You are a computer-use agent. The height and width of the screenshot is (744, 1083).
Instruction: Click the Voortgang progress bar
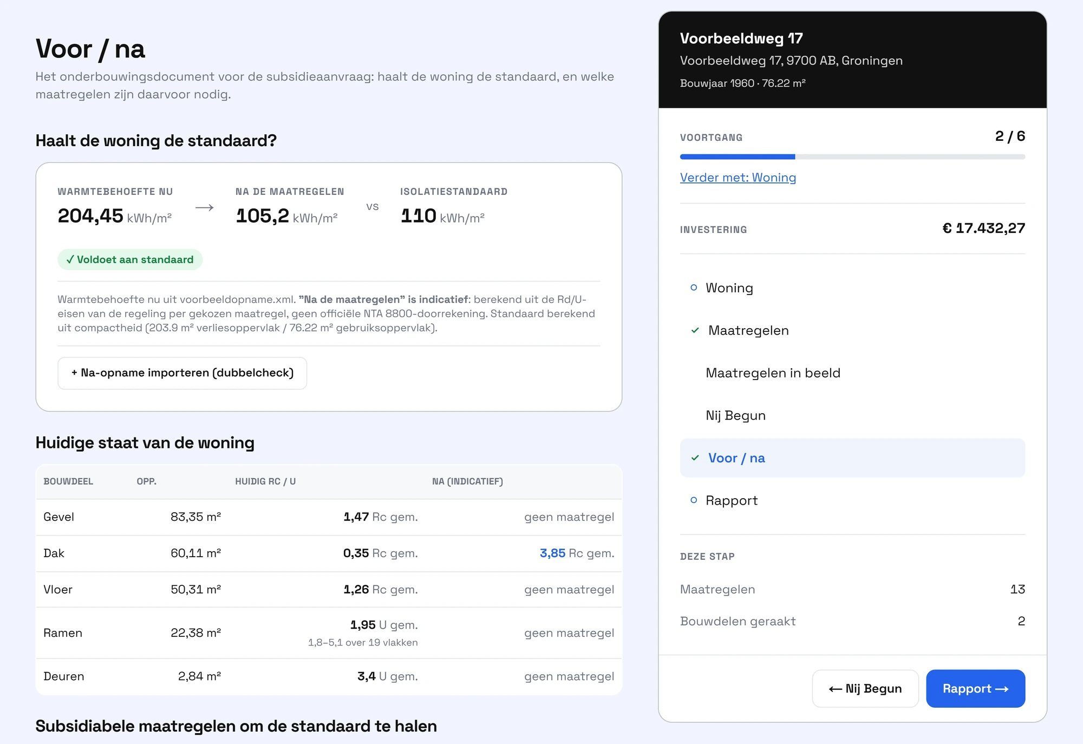point(852,157)
